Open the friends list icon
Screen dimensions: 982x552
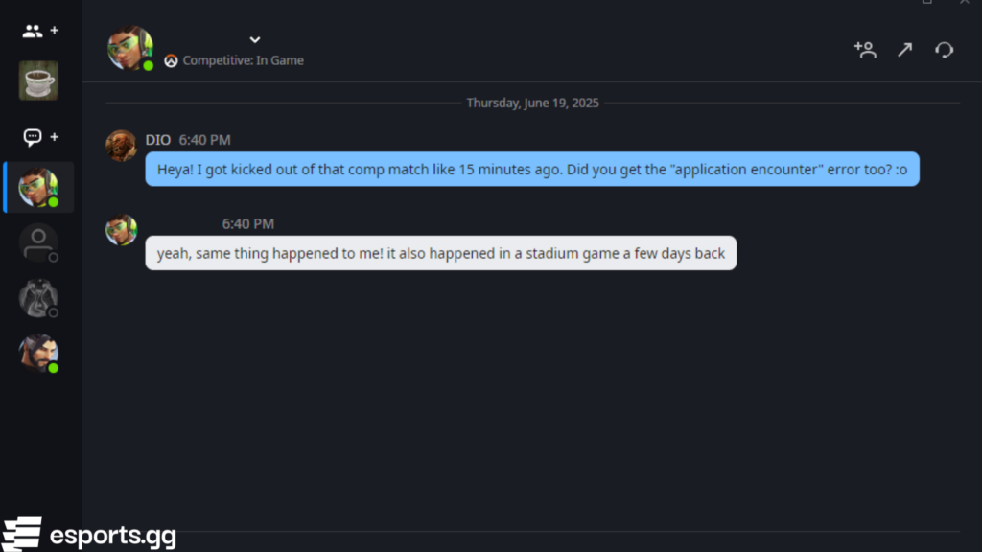33,31
